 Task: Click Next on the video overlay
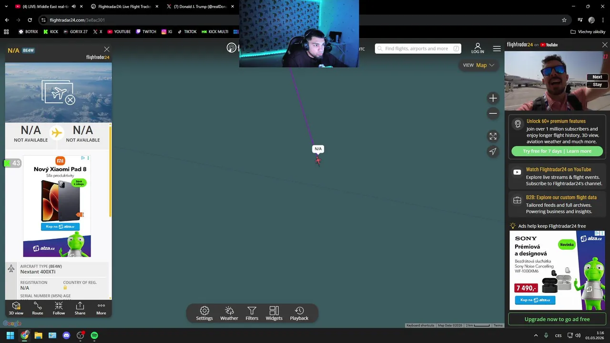[597, 77]
